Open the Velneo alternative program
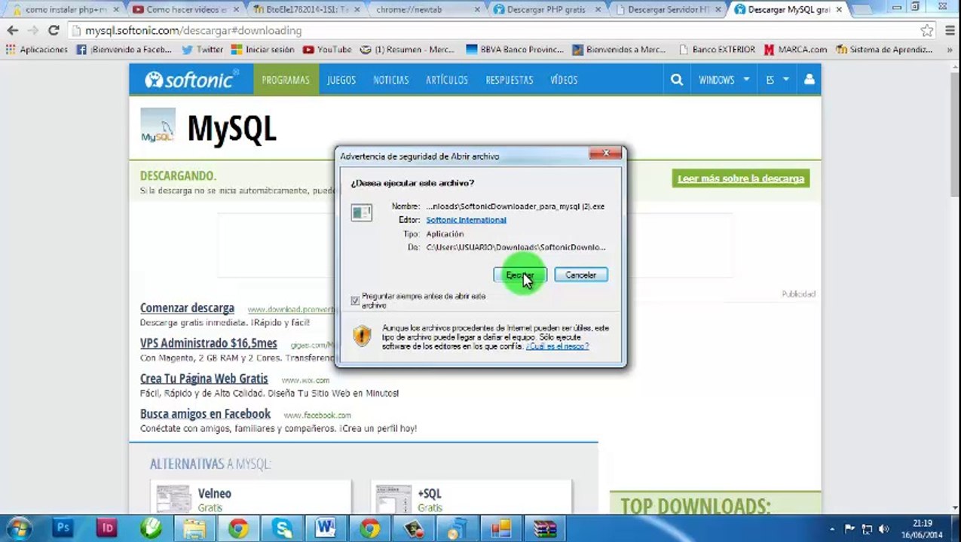This screenshot has height=542, width=961. 215,494
